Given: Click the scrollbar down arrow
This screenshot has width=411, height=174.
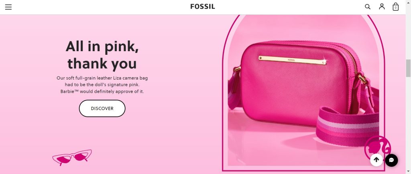Looking at the screenshot, I should [x=408, y=171].
